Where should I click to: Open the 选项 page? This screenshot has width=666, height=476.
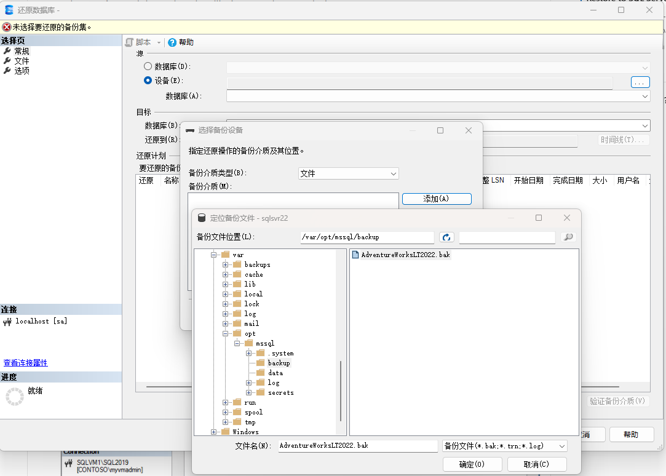coord(22,71)
